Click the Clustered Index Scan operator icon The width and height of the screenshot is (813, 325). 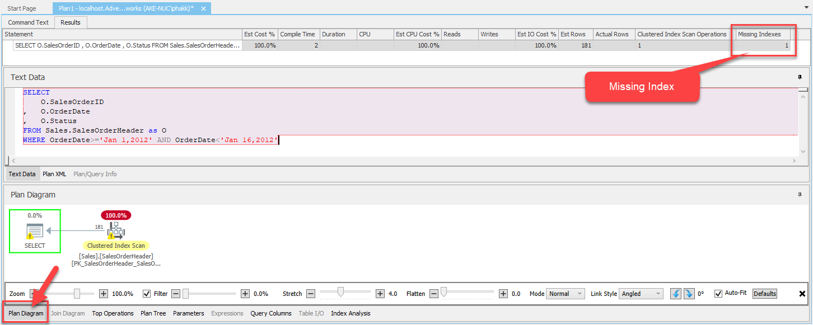tap(116, 230)
